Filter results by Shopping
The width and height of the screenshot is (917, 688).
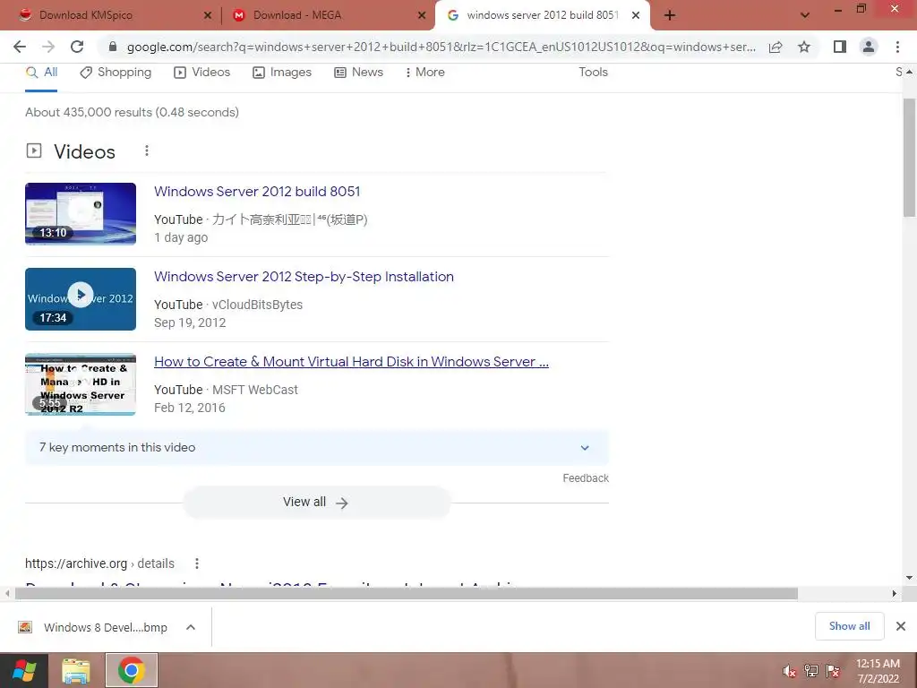tap(116, 72)
